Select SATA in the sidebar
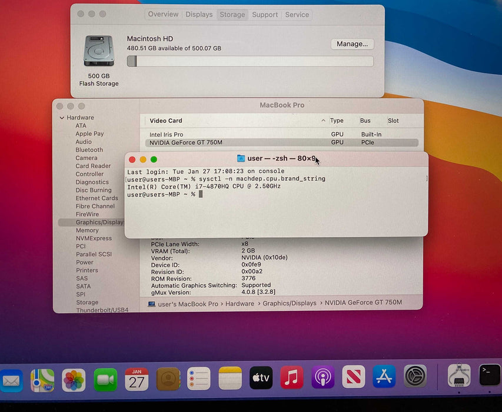Image resolution: width=502 pixels, height=412 pixels. pyautogui.click(x=83, y=286)
